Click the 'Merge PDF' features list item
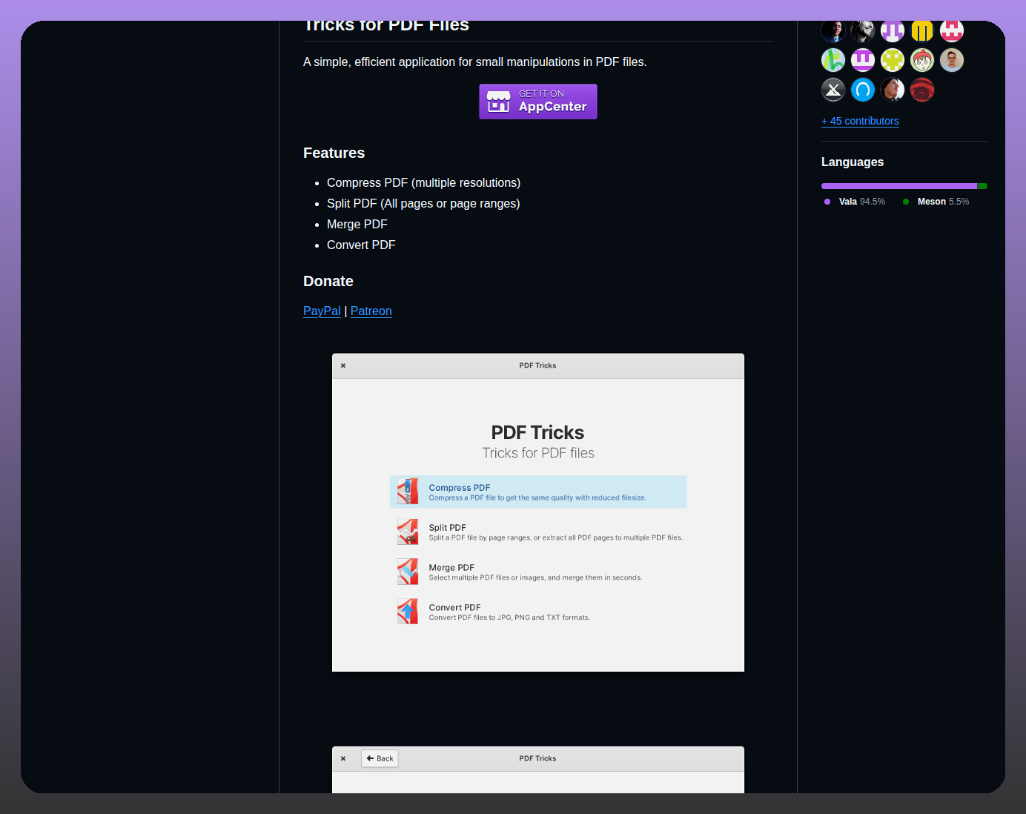Screen dimensions: 1026x814 (x=357, y=224)
